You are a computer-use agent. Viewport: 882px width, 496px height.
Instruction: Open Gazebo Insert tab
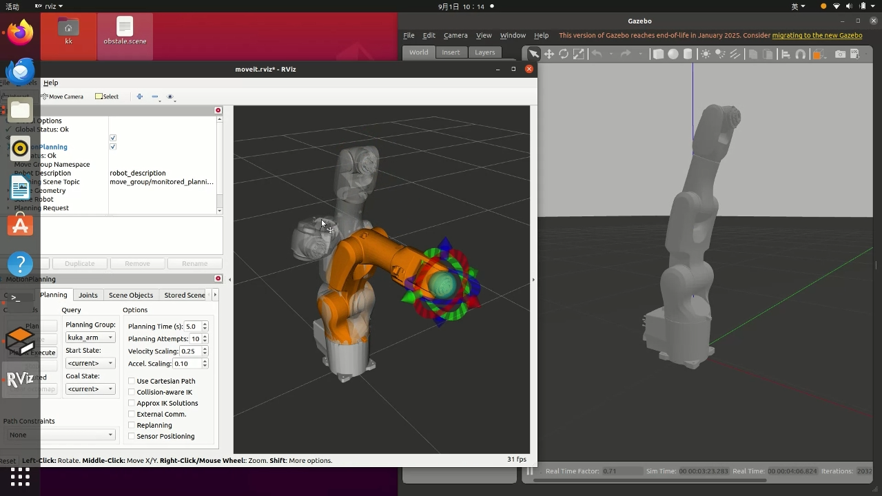click(451, 52)
